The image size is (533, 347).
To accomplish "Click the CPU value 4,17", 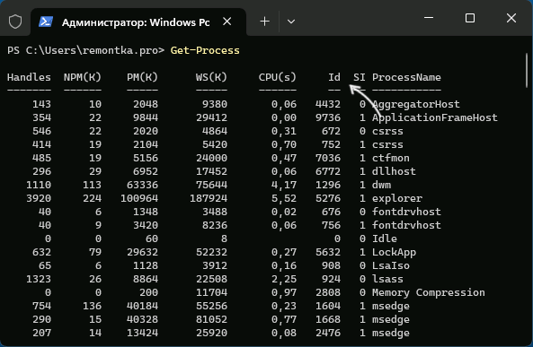I will point(284,186).
